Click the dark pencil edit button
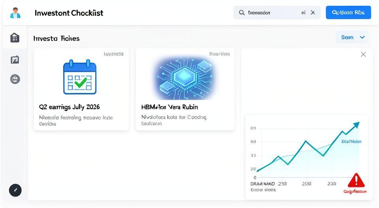 (15, 190)
